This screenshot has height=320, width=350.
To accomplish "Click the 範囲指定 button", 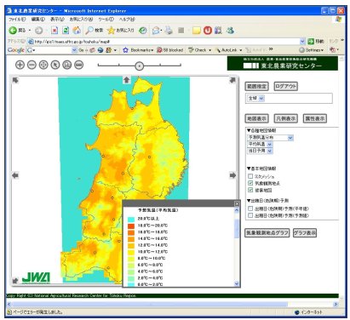I will pyautogui.click(x=256, y=86).
